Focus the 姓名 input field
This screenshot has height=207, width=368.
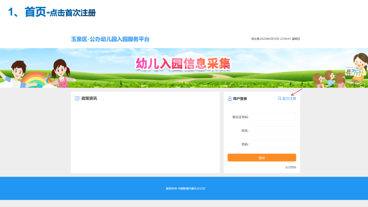point(273,130)
